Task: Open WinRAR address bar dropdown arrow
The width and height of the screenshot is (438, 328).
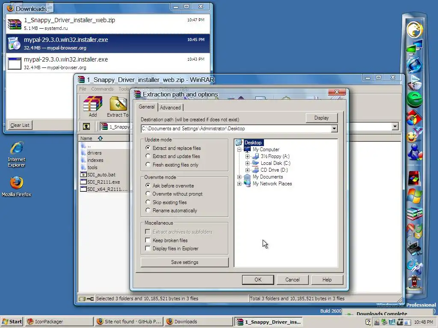Action: pyautogui.click(x=395, y=126)
